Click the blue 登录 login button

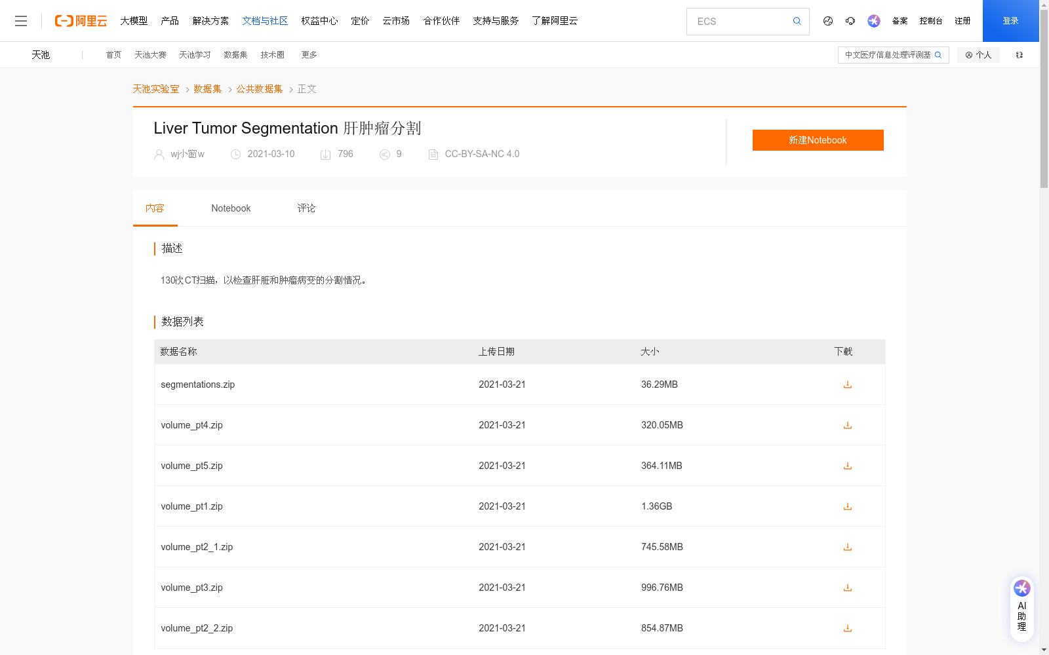[1010, 21]
